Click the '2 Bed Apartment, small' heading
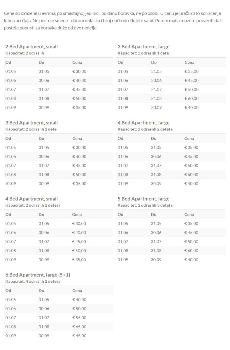 click(31, 47)
